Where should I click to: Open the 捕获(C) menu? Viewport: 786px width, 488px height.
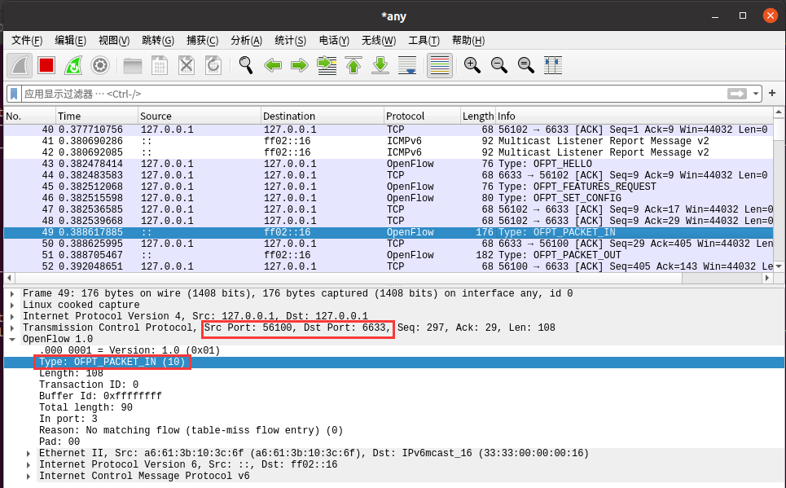pos(203,40)
